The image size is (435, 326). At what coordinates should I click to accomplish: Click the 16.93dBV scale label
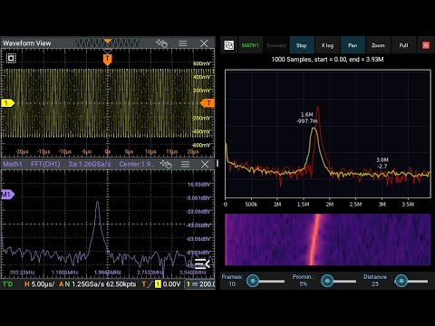point(198,185)
